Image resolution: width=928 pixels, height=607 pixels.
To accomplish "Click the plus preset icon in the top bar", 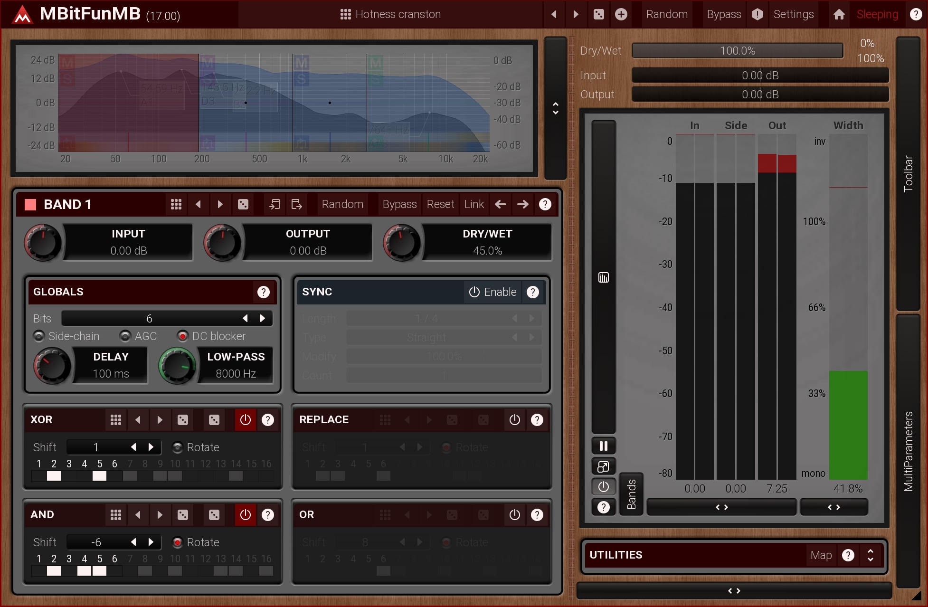I will click(x=621, y=14).
